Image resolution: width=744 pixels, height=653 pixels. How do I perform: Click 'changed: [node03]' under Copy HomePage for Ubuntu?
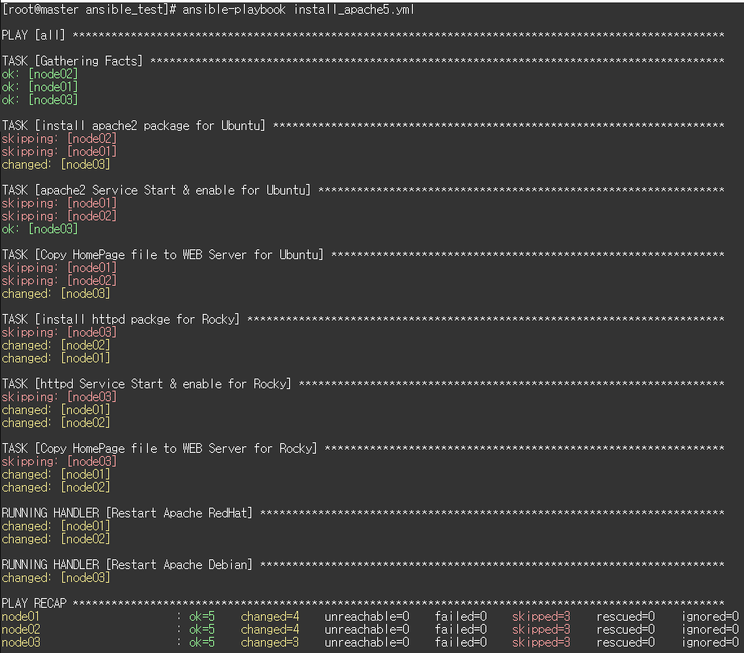(x=56, y=294)
